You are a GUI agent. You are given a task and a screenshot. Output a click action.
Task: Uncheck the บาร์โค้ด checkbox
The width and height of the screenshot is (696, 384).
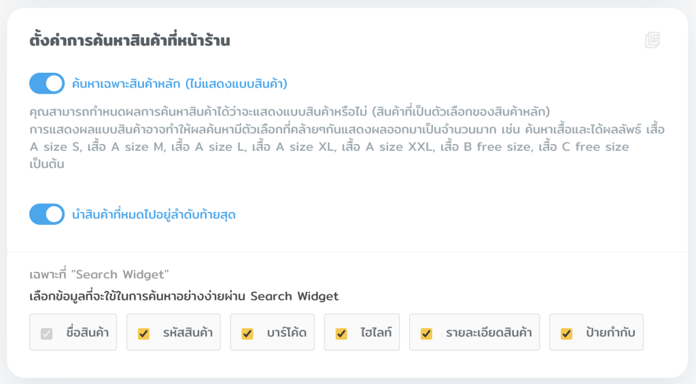pyautogui.click(x=247, y=333)
